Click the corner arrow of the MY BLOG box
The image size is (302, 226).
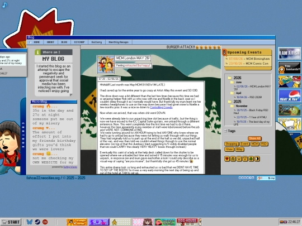click(x=71, y=95)
